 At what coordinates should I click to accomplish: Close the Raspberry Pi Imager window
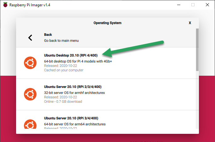point(207,5)
